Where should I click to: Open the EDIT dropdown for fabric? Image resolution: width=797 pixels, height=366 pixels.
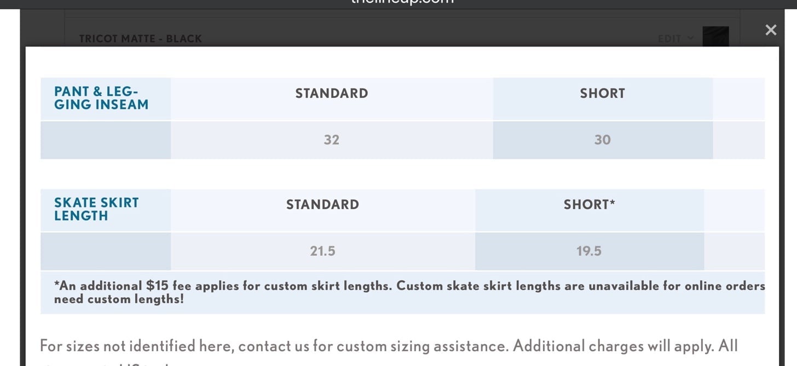point(675,38)
